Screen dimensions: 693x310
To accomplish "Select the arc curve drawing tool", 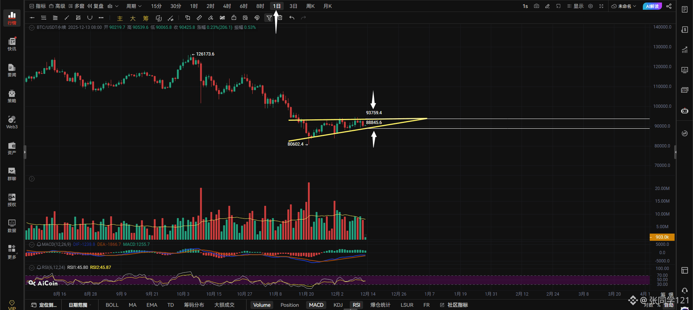I will (90, 18).
